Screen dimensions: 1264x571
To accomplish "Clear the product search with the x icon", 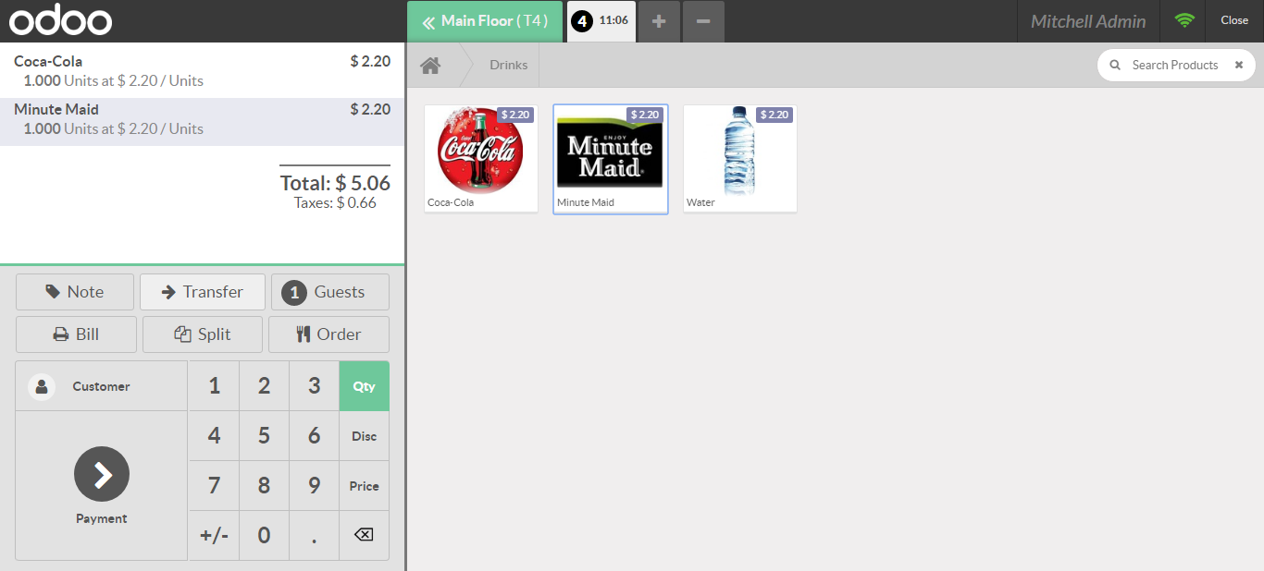I will 1239,66.
